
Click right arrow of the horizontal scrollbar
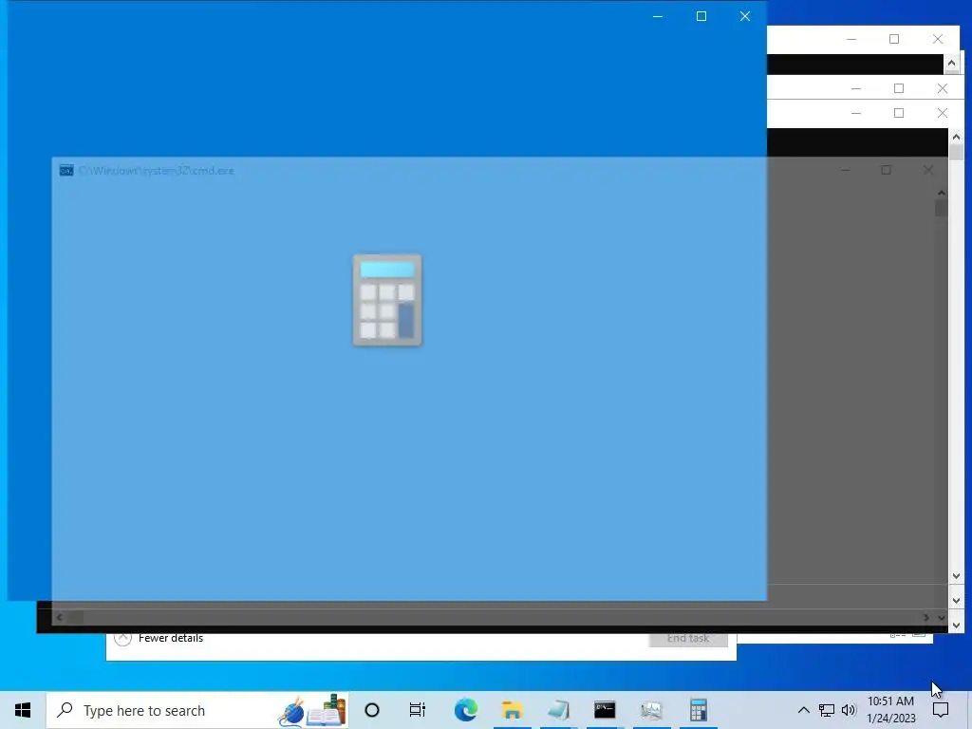[x=926, y=617]
